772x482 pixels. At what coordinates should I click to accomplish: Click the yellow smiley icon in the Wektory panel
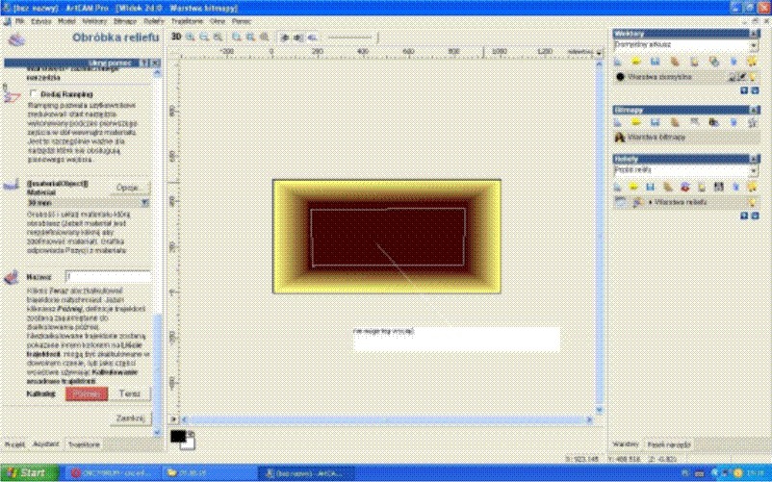[x=635, y=62]
